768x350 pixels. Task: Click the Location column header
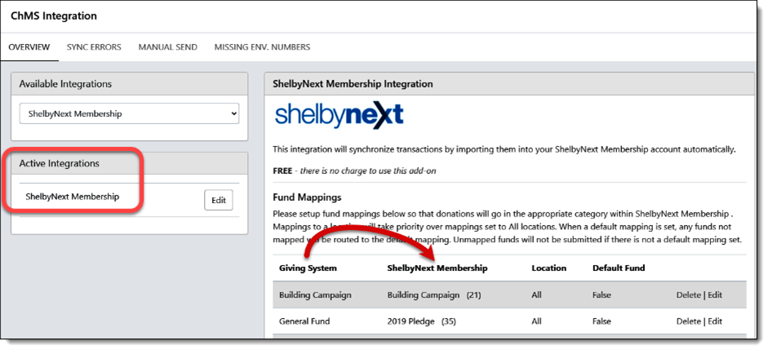click(549, 268)
